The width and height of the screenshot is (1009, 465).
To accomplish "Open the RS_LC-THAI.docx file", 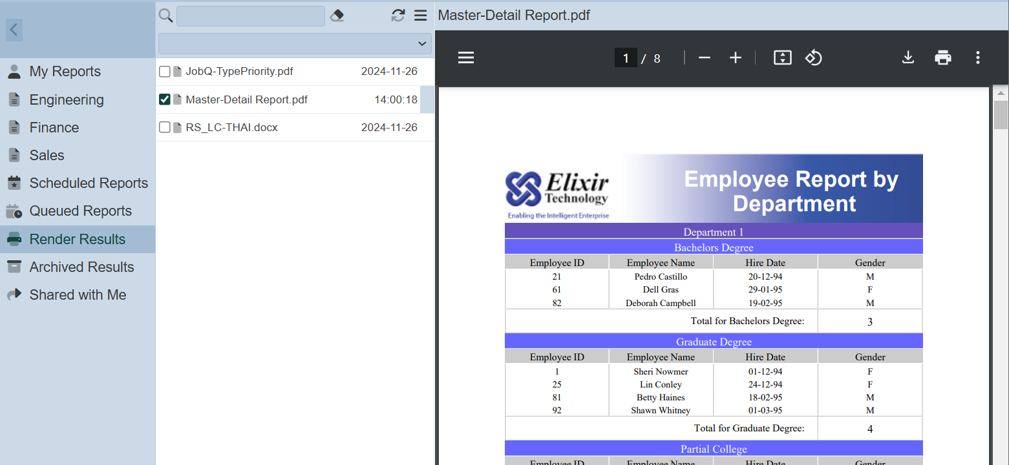I will pos(231,127).
